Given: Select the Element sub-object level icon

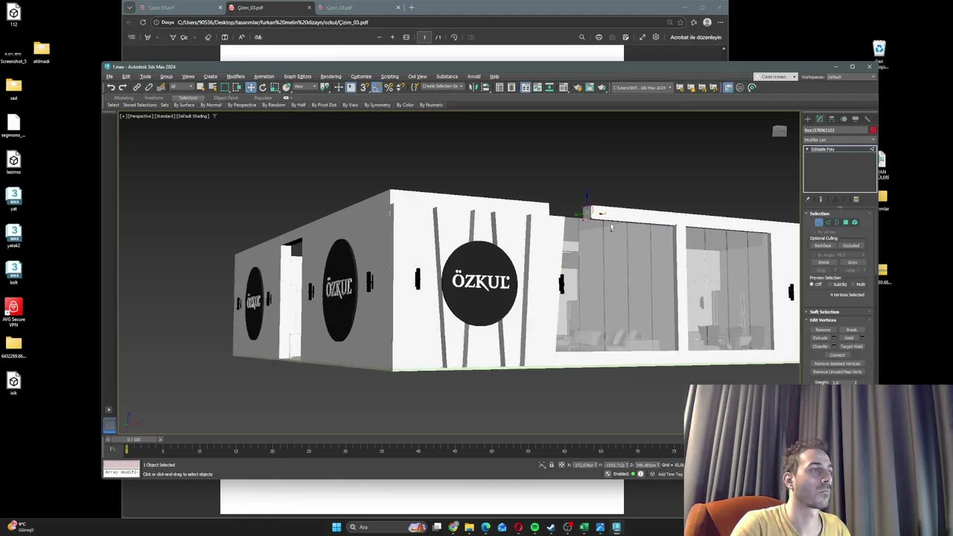Looking at the screenshot, I should point(855,222).
